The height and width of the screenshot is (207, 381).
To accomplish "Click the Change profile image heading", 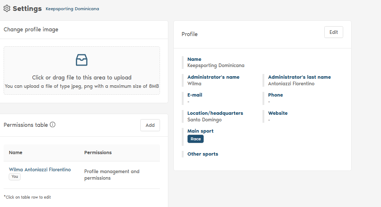I will (31, 30).
